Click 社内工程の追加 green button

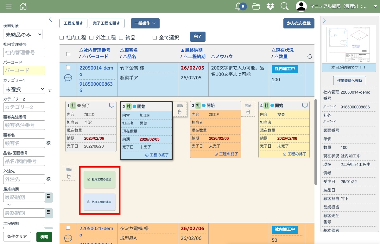click(x=99, y=179)
